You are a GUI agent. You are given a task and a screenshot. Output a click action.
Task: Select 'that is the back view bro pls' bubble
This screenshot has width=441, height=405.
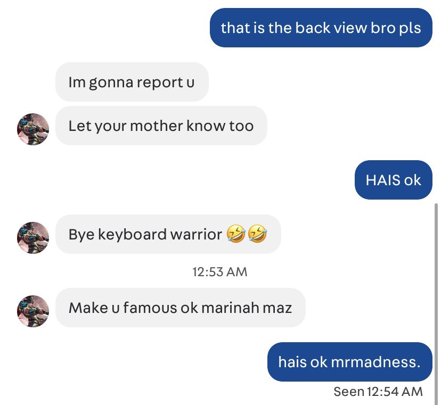click(x=321, y=28)
